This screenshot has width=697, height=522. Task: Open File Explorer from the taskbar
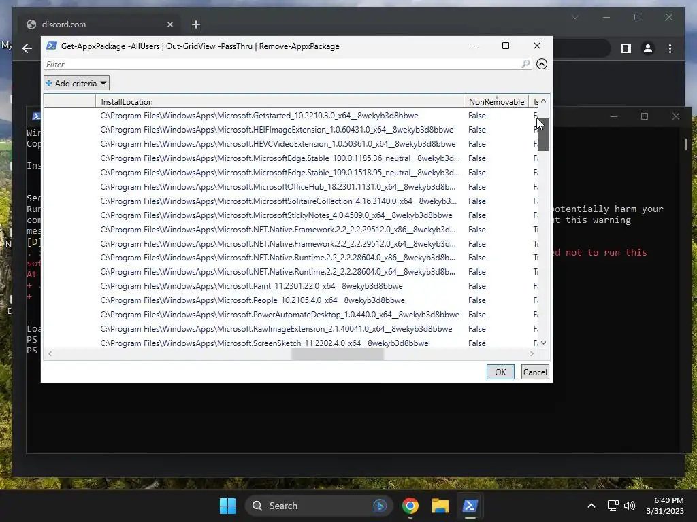point(440,506)
